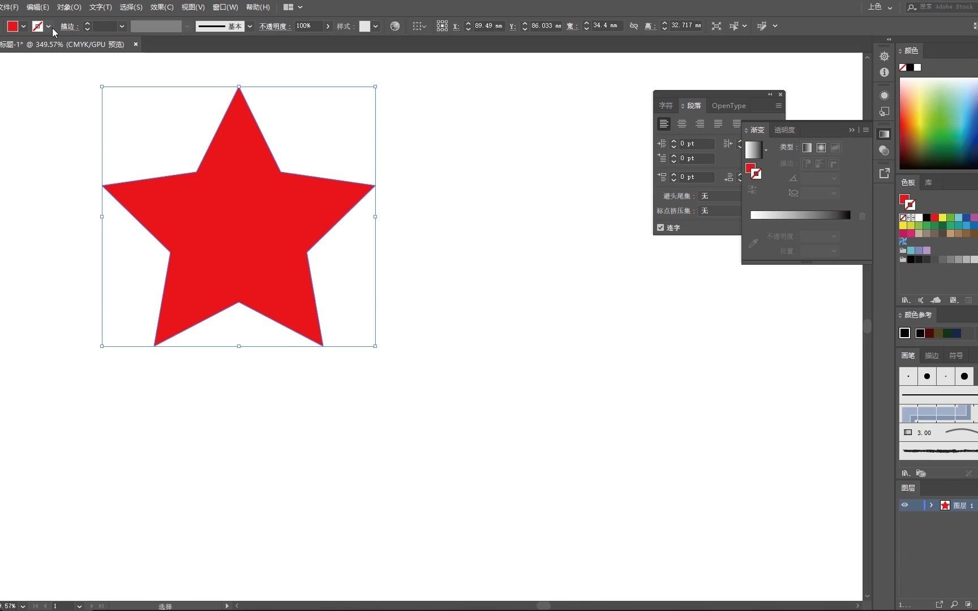Switch to the 库 tab
The image size is (978, 611).
tap(928, 182)
